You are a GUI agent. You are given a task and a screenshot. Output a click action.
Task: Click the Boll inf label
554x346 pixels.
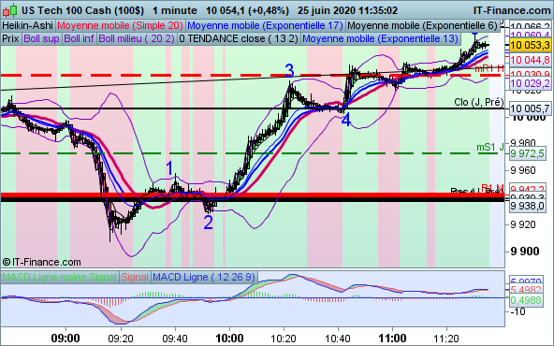pyautogui.click(x=79, y=38)
